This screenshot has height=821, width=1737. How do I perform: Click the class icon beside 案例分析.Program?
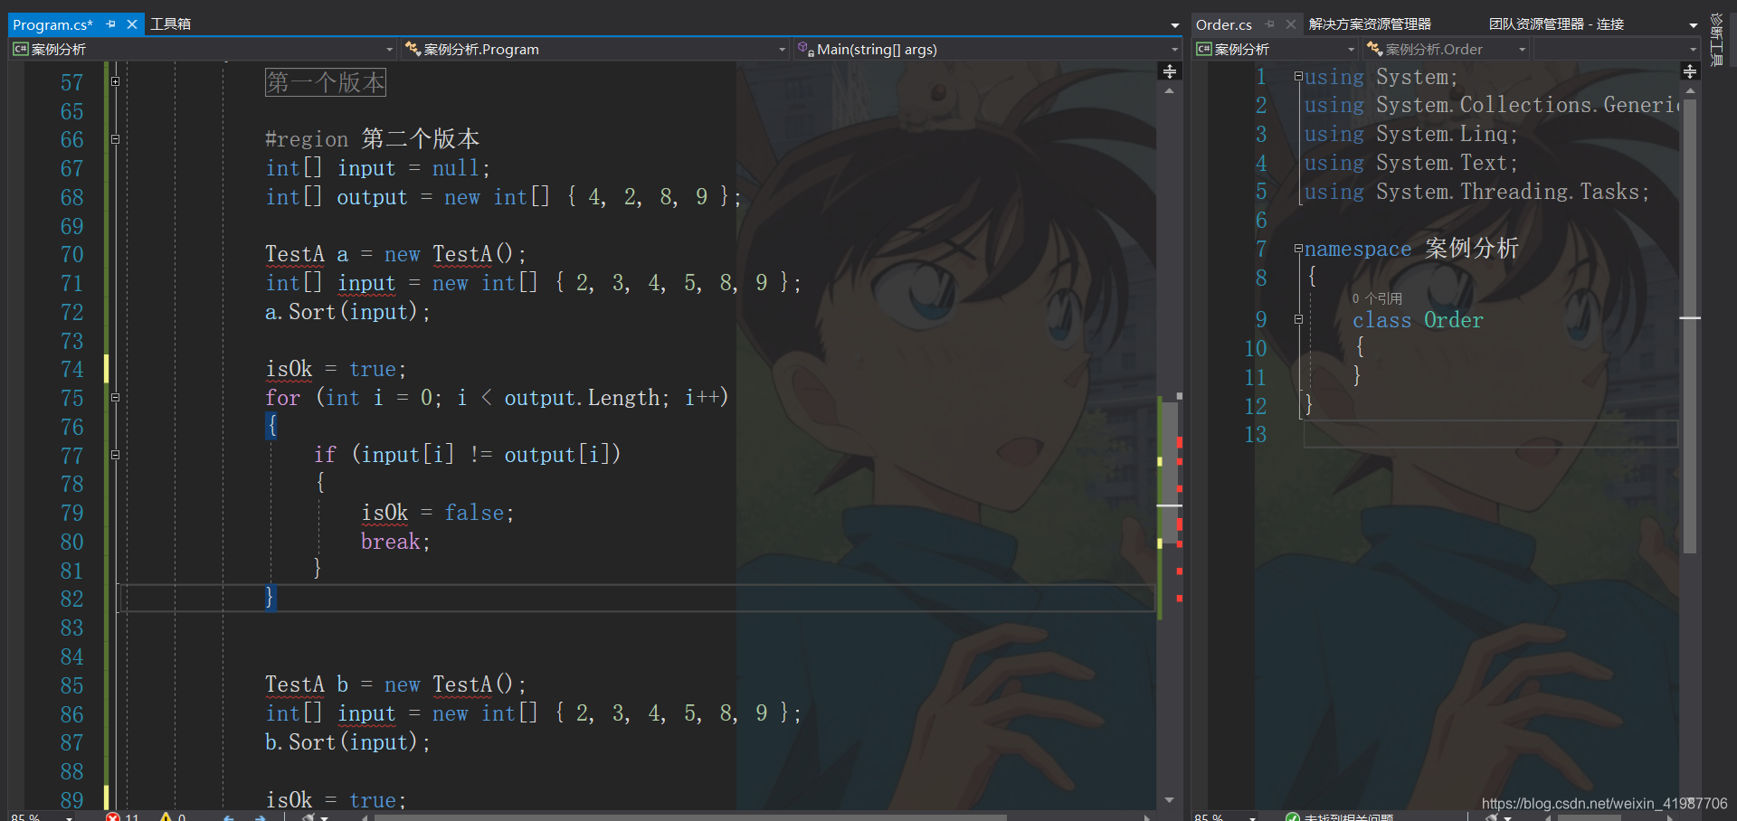point(413,49)
